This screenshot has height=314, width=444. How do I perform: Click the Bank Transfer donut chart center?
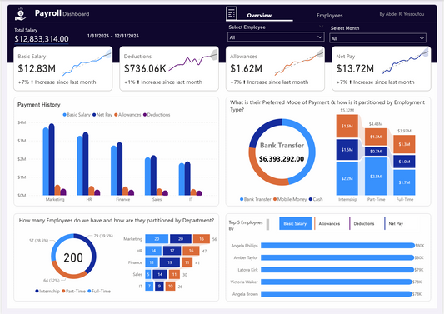(x=282, y=152)
